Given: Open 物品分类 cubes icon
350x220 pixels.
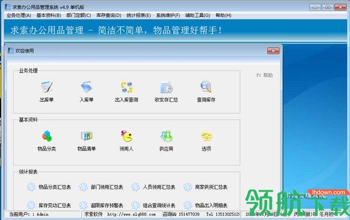Looking at the screenshot, I should (x=47, y=136).
